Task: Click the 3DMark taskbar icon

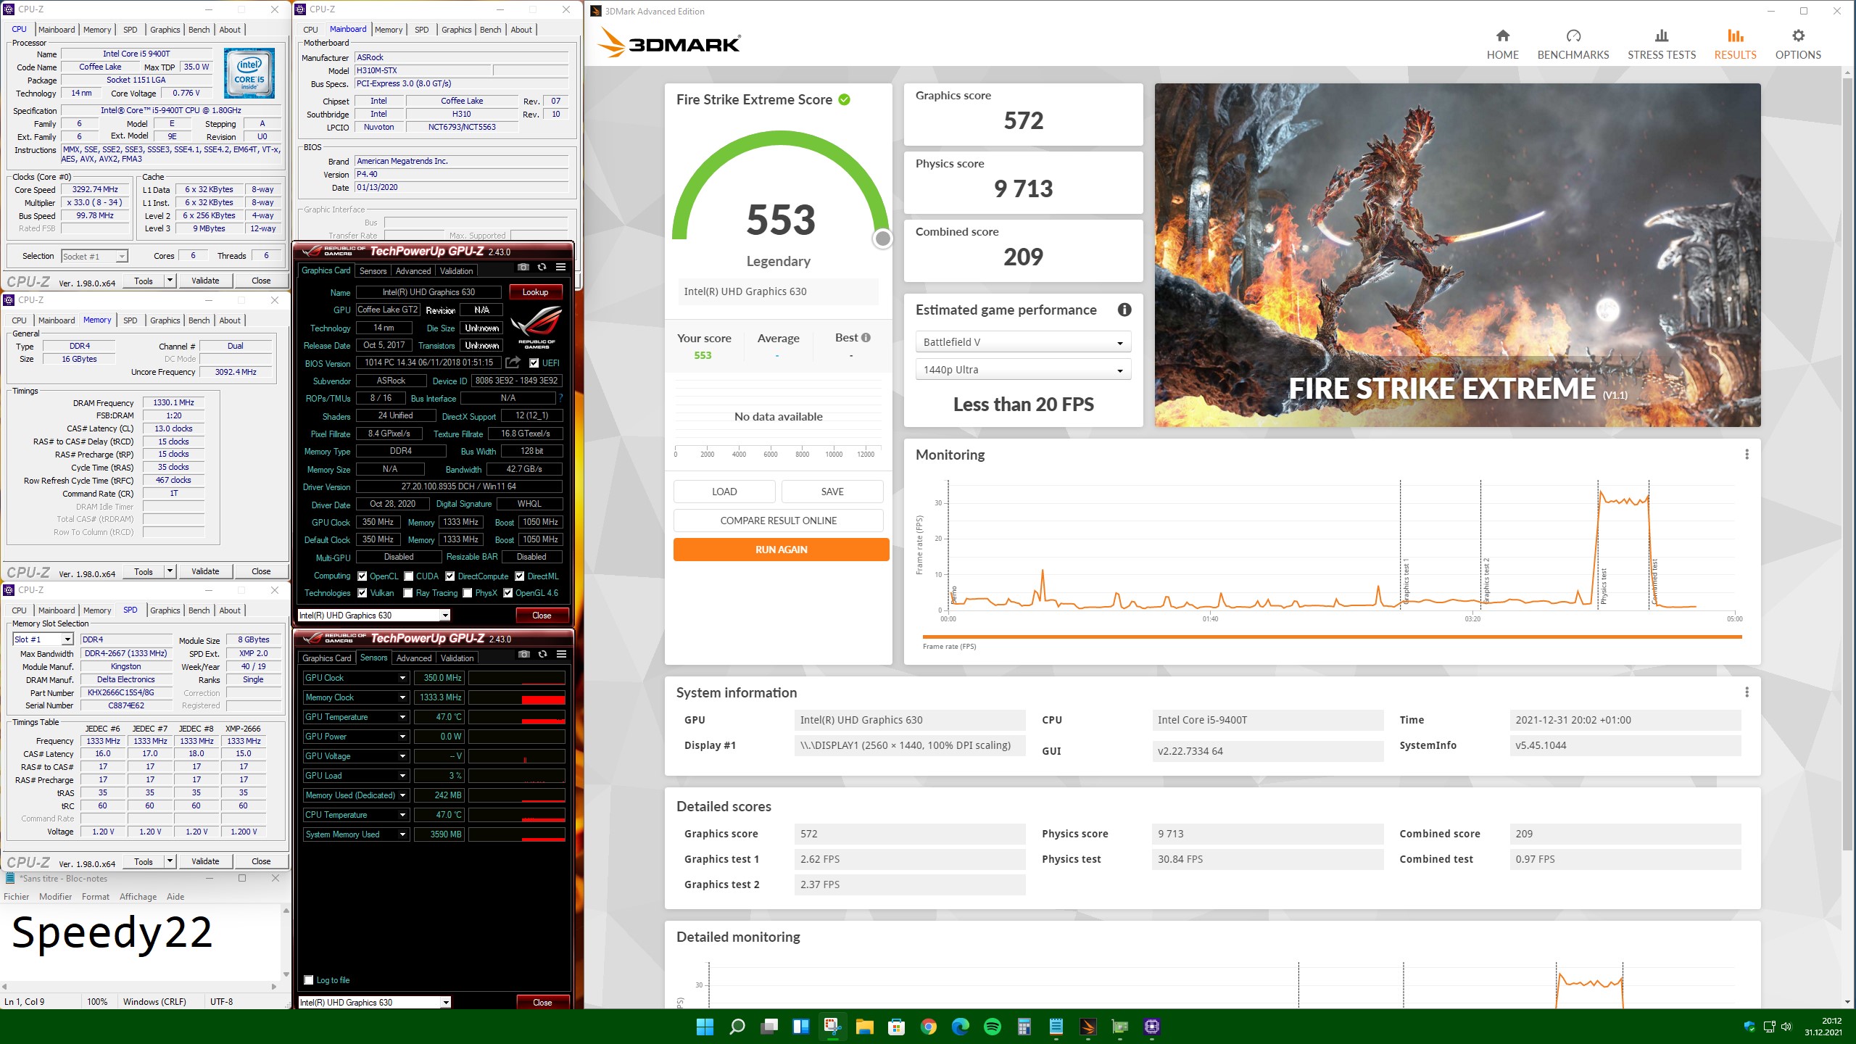Action: click(x=1087, y=1027)
